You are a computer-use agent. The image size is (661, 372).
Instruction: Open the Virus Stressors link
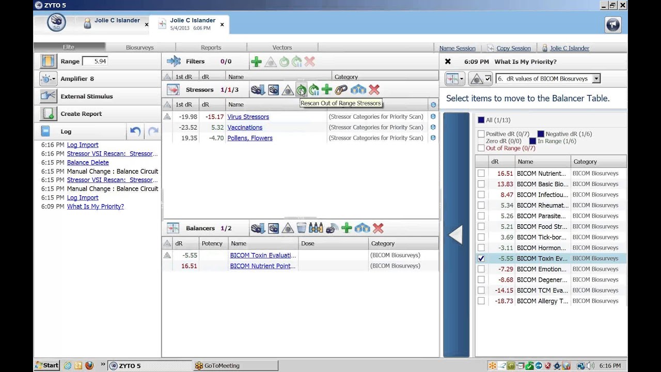click(248, 117)
